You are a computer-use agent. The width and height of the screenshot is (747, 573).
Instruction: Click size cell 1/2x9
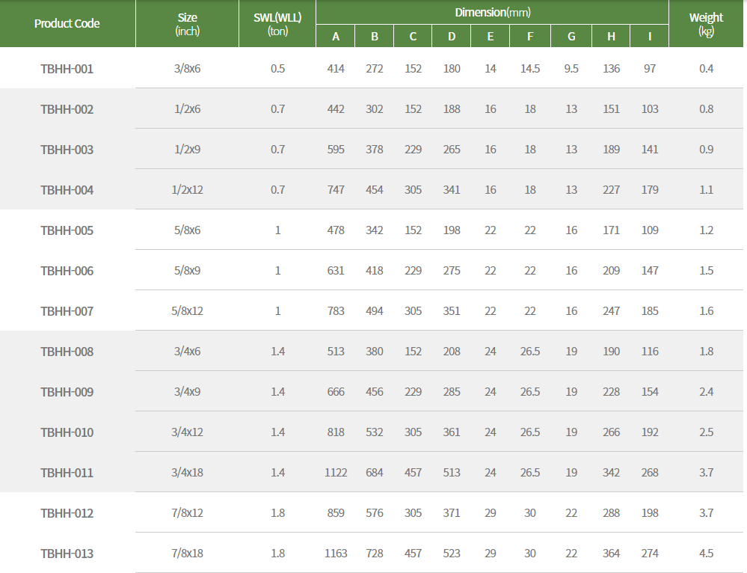click(188, 150)
